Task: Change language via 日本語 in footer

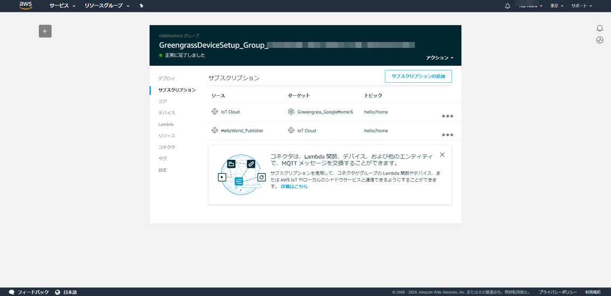Action: click(x=70, y=292)
